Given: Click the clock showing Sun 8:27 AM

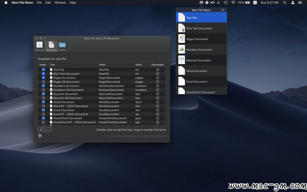Looking at the screenshot, I should click(269, 2).
